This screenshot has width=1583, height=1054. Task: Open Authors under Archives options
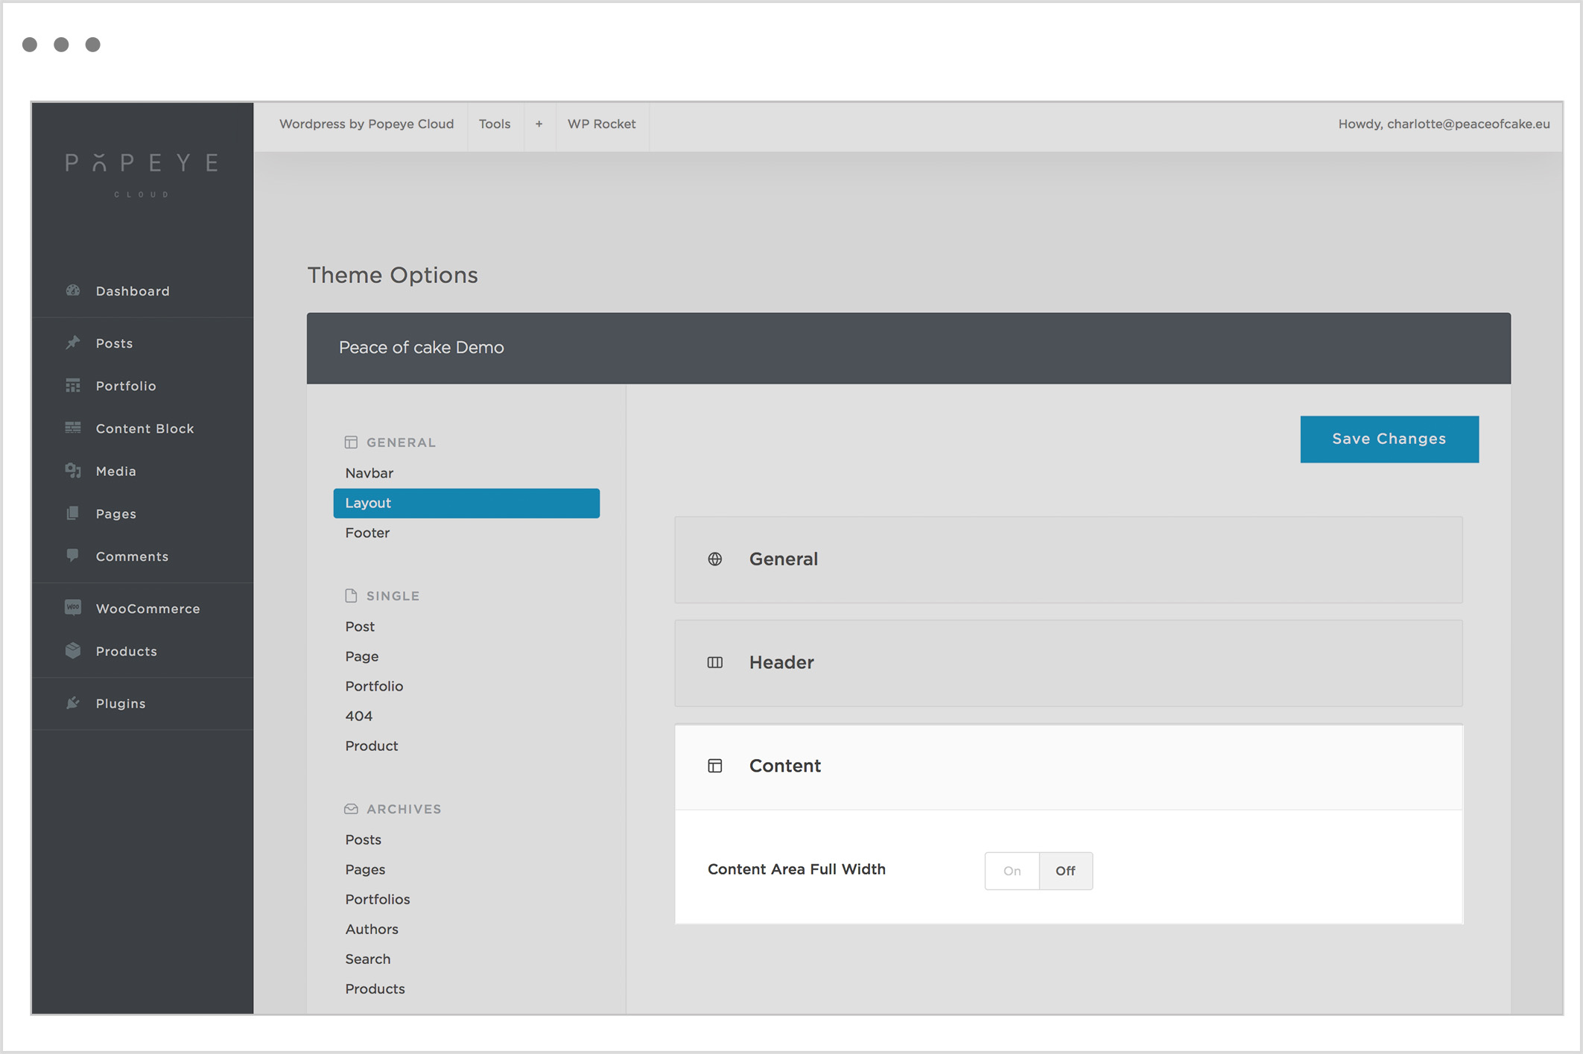(x=372, y=929)
